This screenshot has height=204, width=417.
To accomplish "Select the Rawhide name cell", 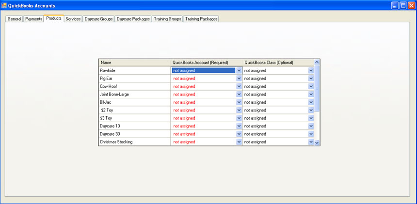I will pos(135,70).
